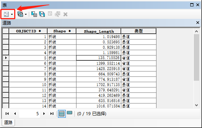202x128 pixels.
Task: Click cell value 379.648291
Action: click(x=99, y=90)
